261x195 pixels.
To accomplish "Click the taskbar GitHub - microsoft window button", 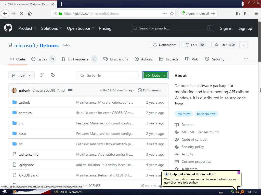I will 71,192.
